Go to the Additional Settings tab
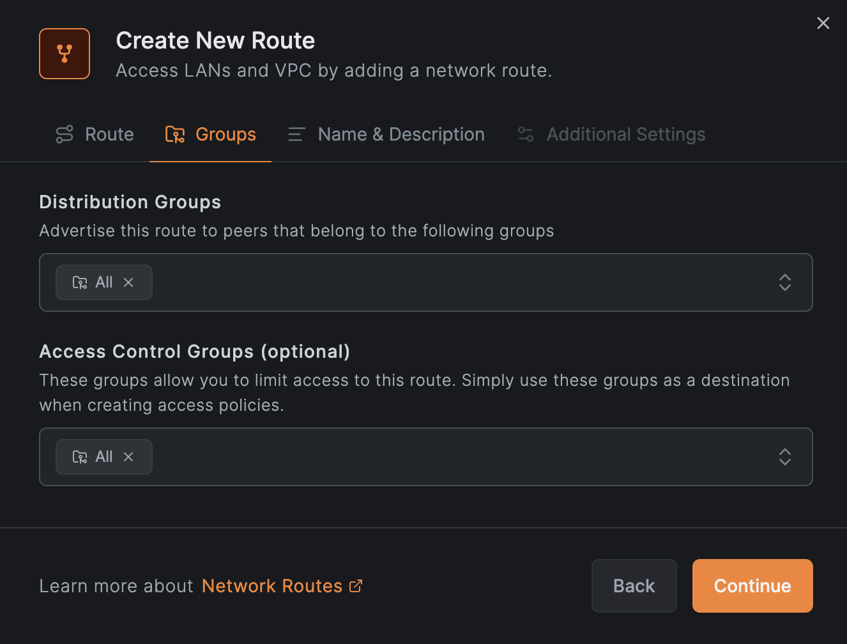Image resolution: width=847 pixels, height=644 pixels. [611, 134]
